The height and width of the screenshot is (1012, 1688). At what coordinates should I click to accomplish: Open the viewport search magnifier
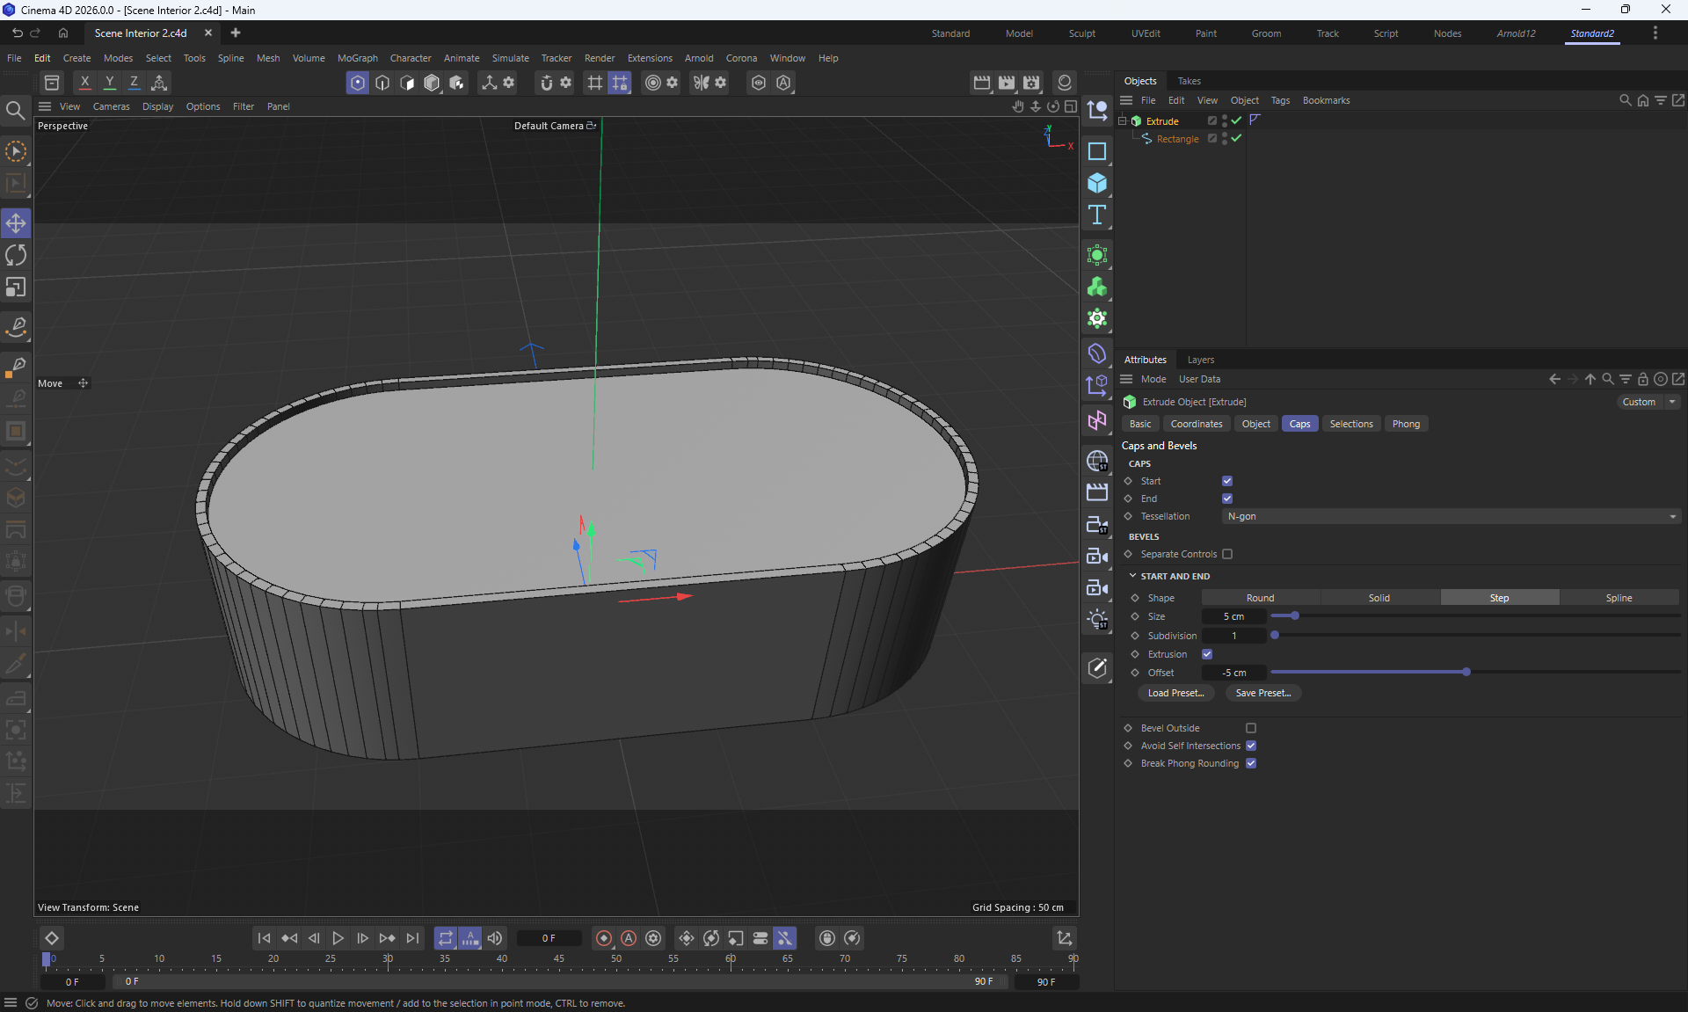coord(15,110)
